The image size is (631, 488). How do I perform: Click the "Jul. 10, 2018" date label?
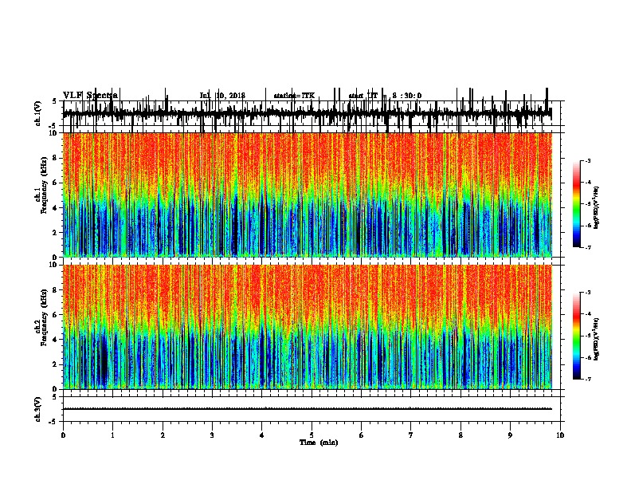(x=222, y=96)
